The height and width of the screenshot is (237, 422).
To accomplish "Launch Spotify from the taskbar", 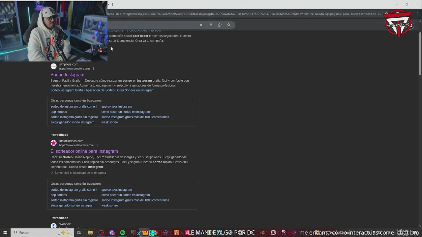I will (123, 233).
